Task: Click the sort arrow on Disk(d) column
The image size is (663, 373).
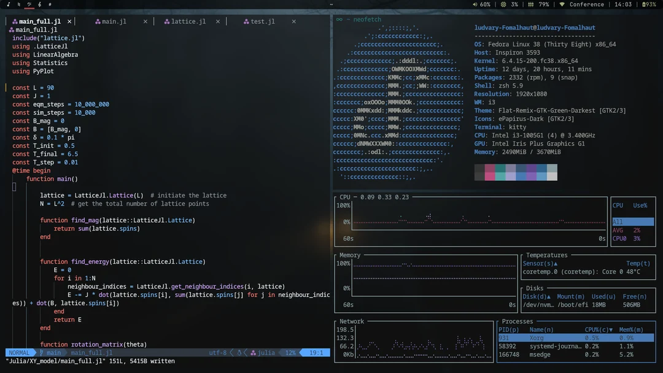Action: click(550, 296)
